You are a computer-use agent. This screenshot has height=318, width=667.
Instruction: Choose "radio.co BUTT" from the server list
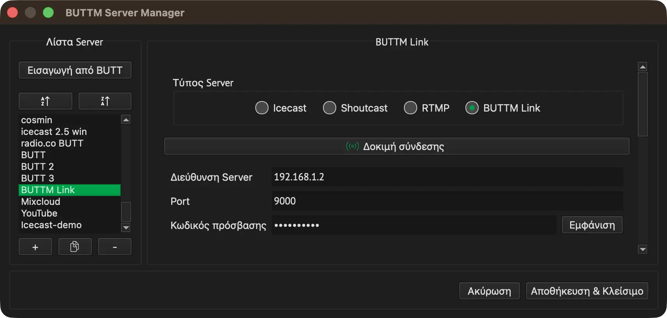click(x=70, y=143)
